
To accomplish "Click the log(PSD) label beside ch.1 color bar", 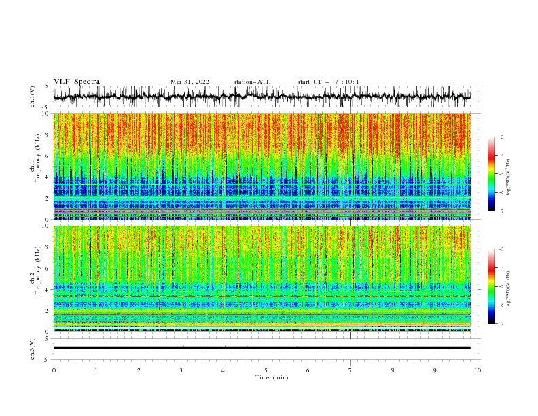I will (x=508, y=177).
